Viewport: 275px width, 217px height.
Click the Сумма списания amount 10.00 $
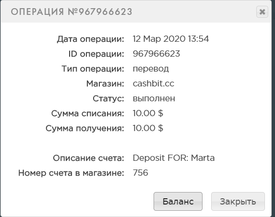[x=148, y=113]
